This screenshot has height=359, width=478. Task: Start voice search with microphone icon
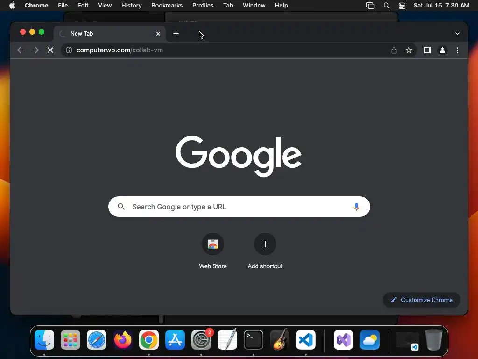[356, 207]
